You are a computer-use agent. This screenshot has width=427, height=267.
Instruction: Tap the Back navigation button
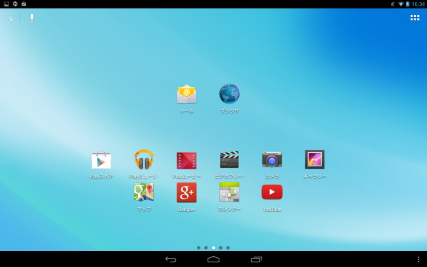pyautogui.click(x=171, y=260)
